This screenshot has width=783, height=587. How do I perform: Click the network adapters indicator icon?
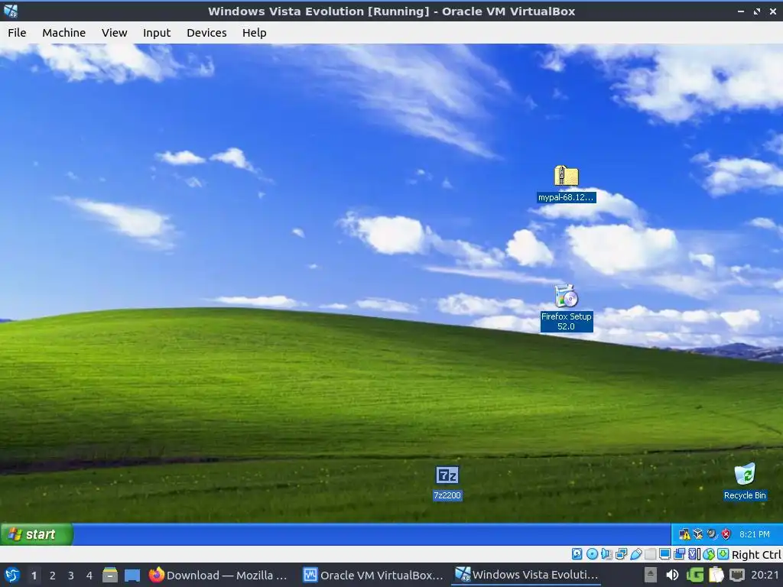click(621, 554)
